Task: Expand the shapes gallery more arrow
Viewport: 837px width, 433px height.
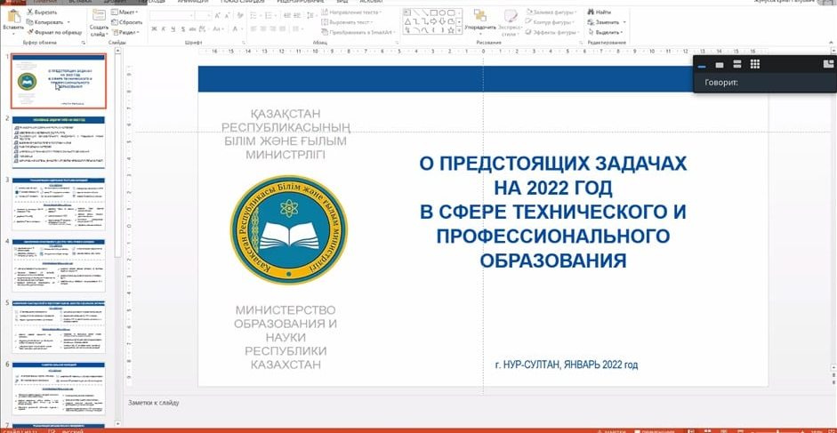Action: pos(459,30)
